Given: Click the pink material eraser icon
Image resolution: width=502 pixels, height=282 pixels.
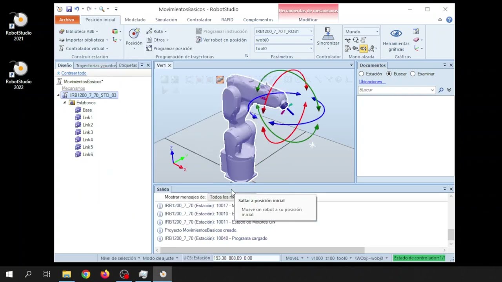Looking at the screenshot, I should click(417, 40).
